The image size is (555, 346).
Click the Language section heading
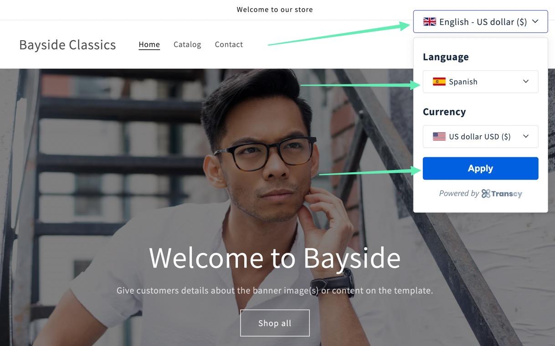[x=446, y=57]
